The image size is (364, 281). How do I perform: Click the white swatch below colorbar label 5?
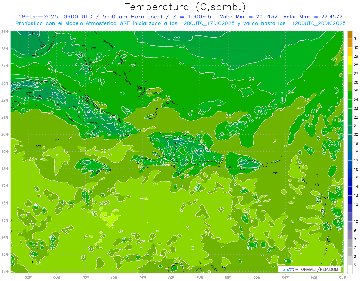point(350,269)
